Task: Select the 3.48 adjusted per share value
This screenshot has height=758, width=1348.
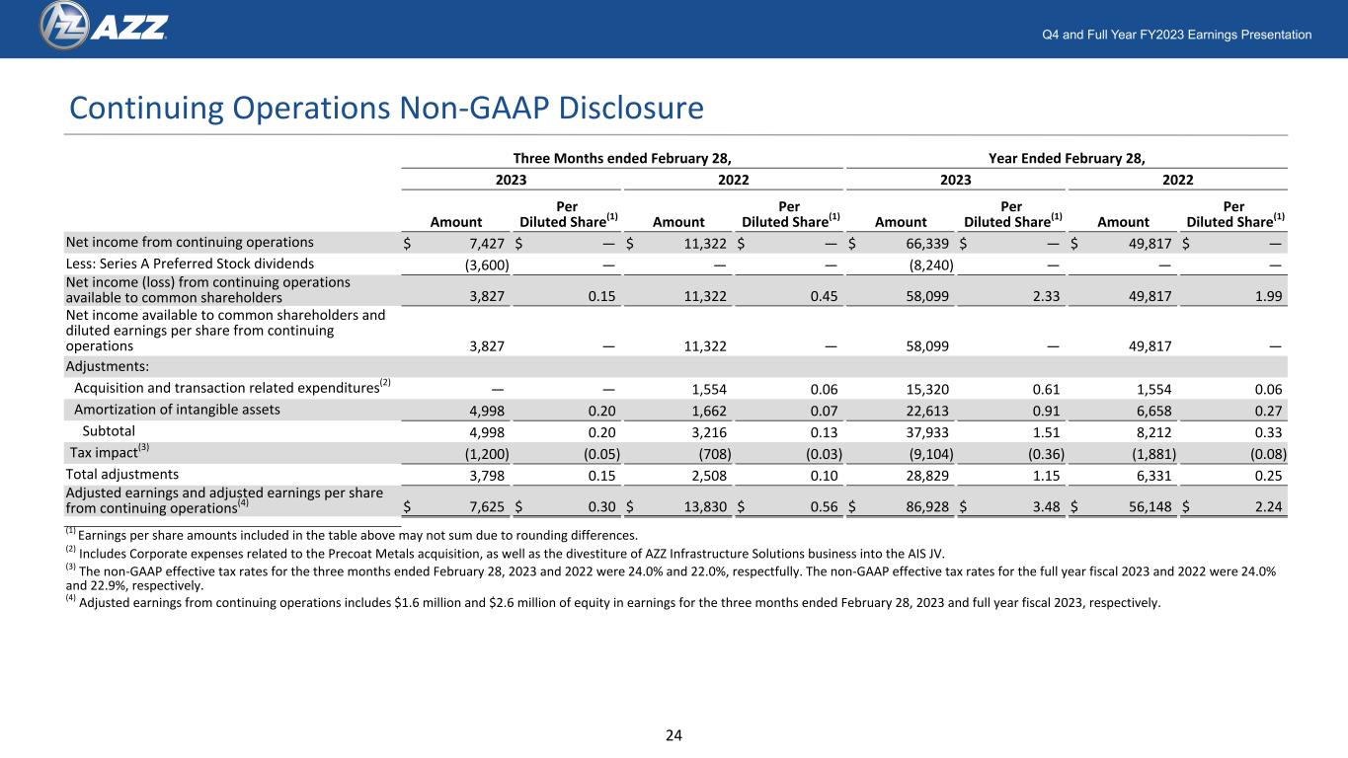Action: point(1049,506)
